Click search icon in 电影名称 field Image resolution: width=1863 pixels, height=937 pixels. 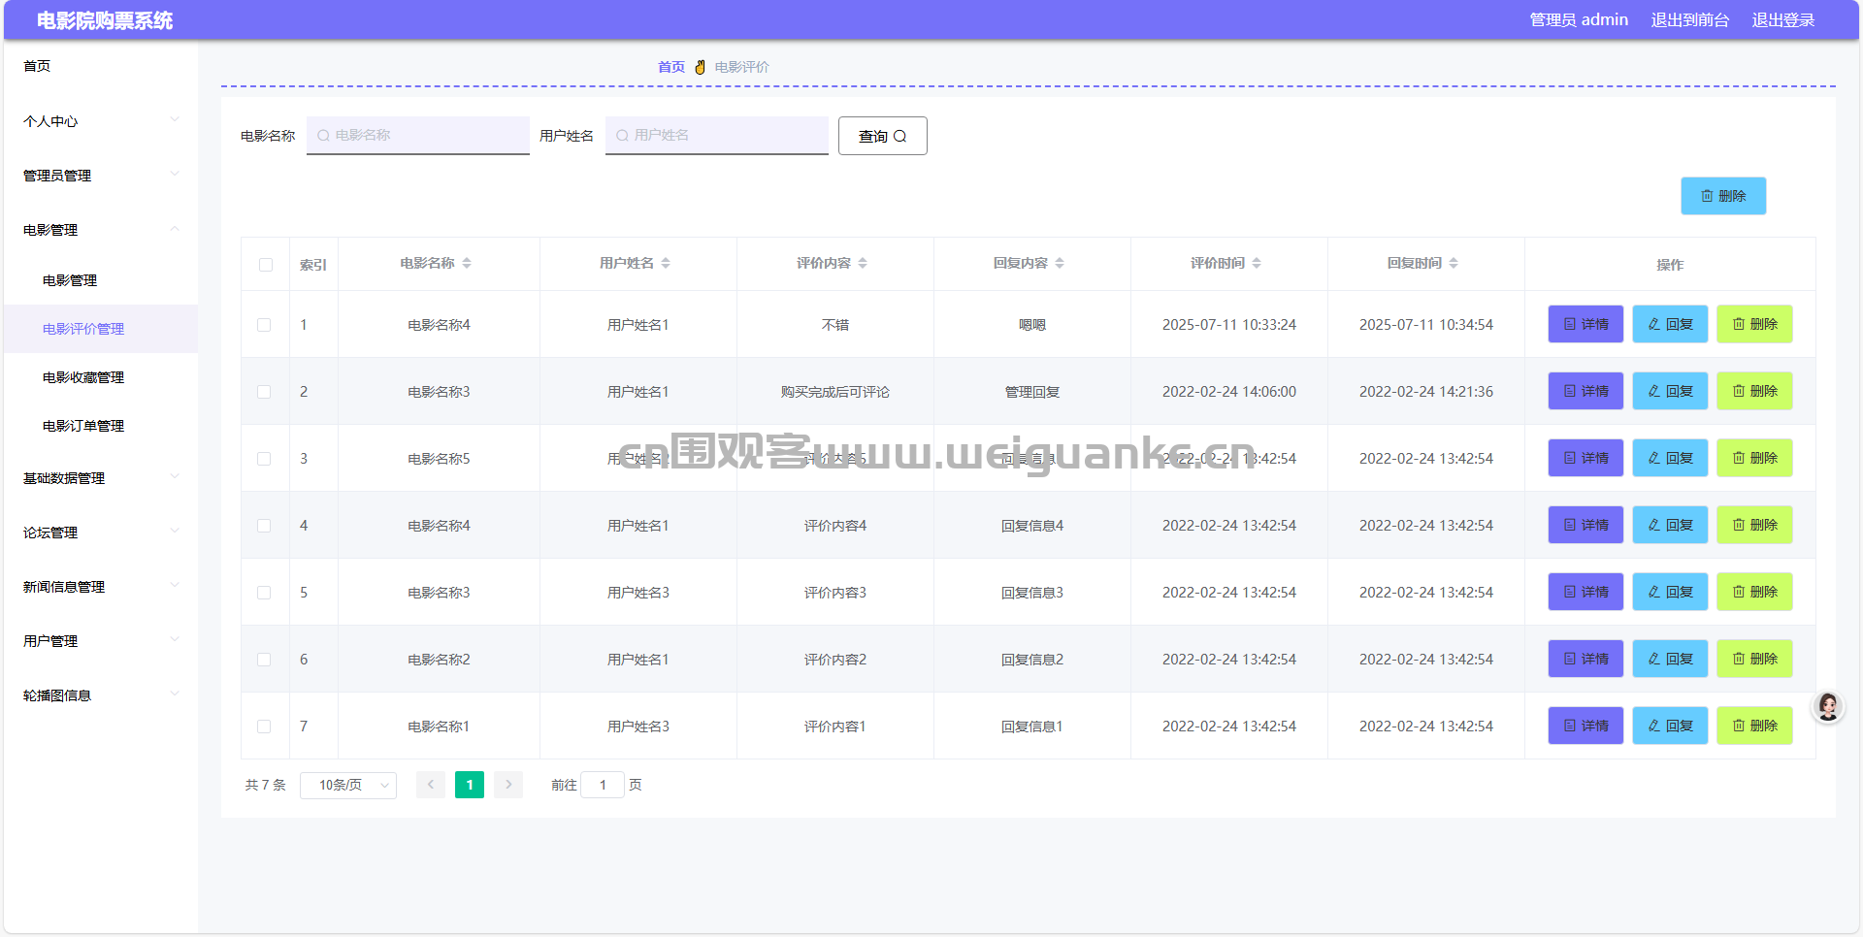323,136
